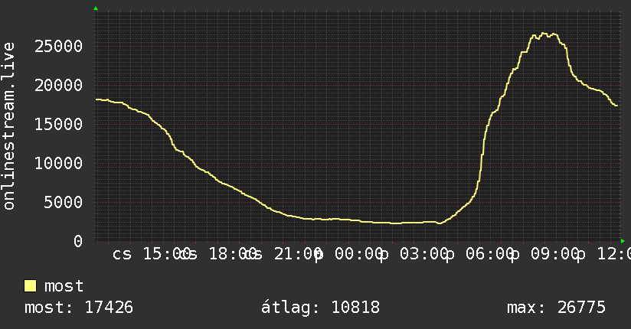The height and width of the screenshot is (329, 631).
Task: Click the 15000 y-axis label
Action: (58, 124)
